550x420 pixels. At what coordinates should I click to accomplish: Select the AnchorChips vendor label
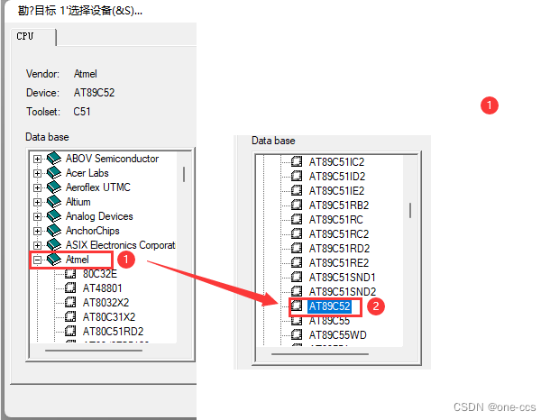(x=93, y=231)
